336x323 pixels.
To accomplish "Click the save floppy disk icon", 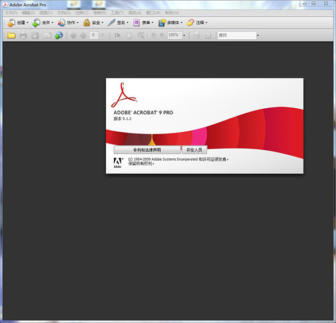I will pyautogui.click(x=35, y=35).
